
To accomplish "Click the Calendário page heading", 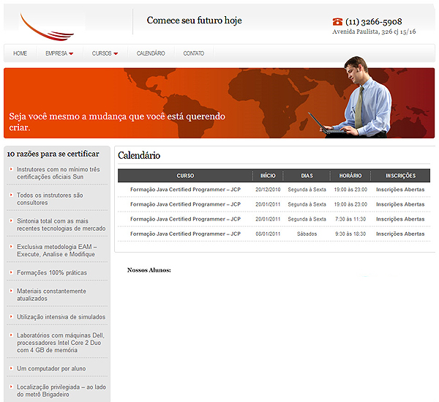I will click(139, 155).
